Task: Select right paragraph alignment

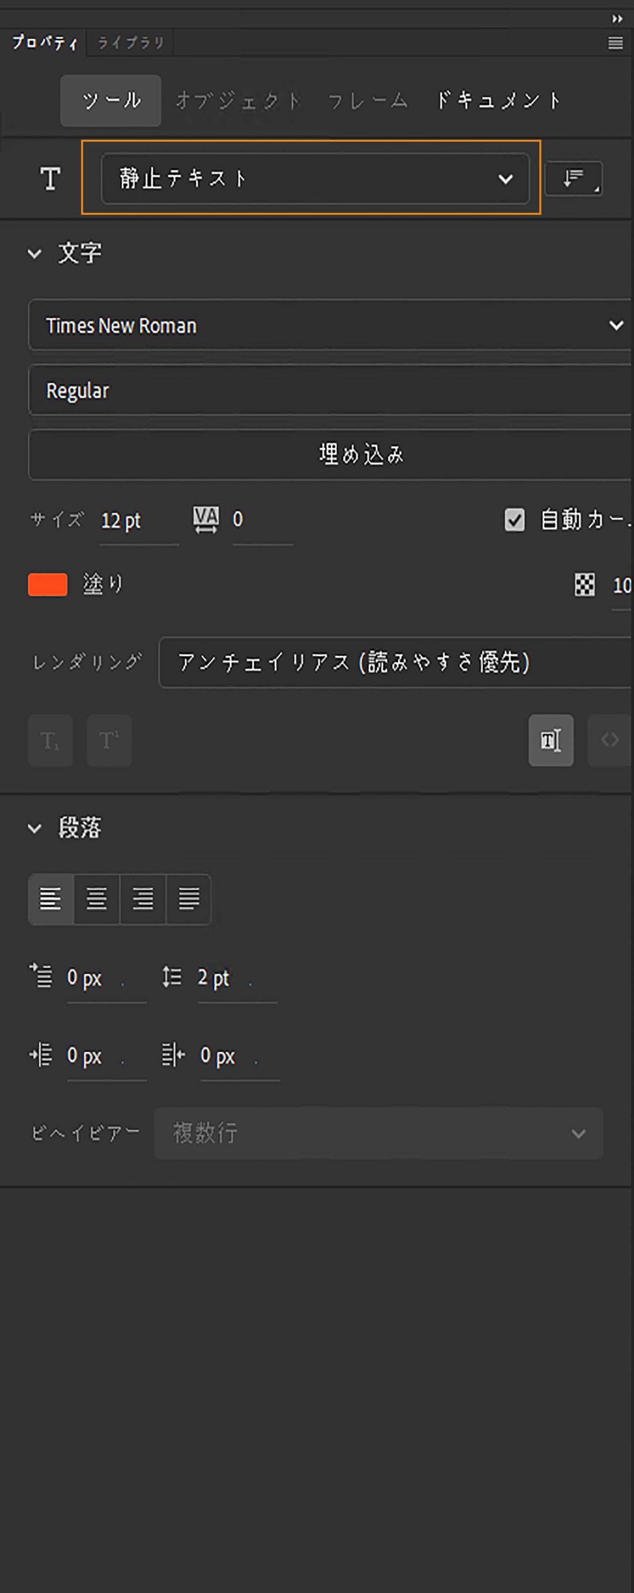Action: click(143, 900)
